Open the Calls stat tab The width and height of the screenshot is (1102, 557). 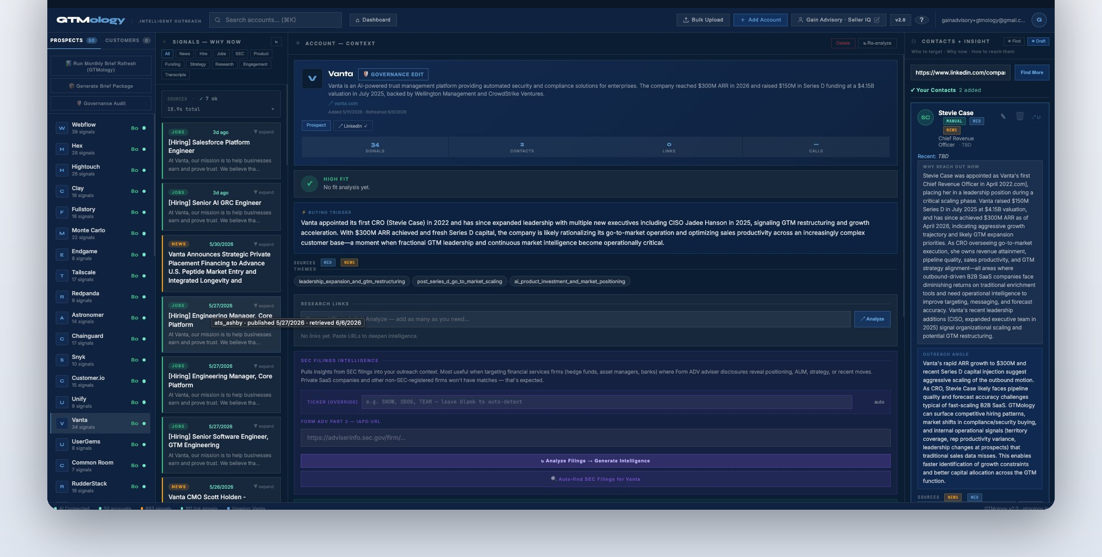816,147
